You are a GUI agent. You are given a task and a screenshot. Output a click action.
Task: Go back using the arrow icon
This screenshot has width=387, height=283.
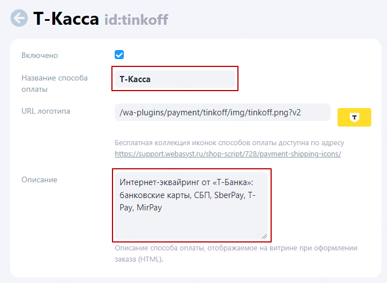pyautogui.click(x=19, y=18)
